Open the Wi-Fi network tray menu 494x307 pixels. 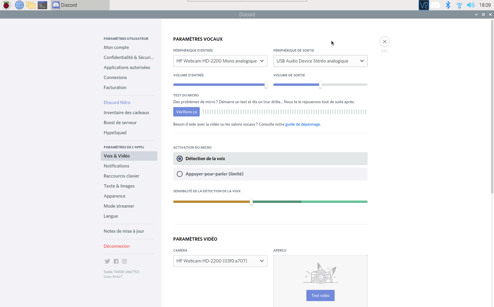[459, 5]
